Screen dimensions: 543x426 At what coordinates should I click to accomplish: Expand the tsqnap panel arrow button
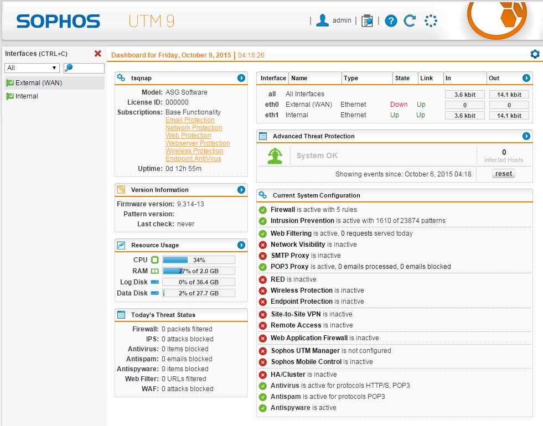[x=241, y=78]
